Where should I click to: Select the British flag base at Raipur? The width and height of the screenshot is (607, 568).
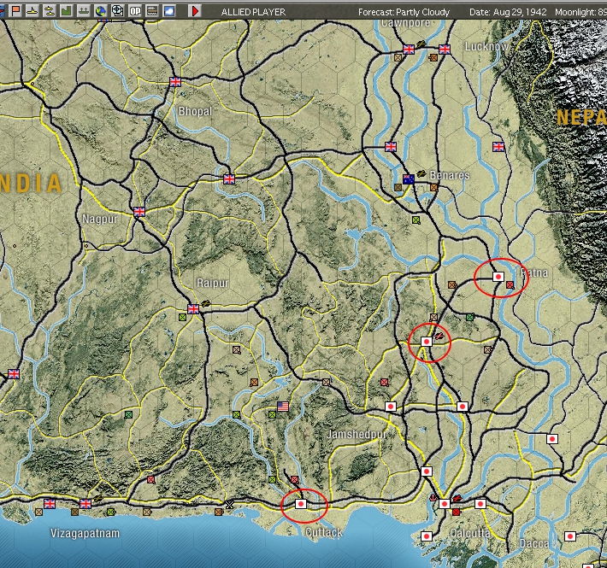coord(193,309)
